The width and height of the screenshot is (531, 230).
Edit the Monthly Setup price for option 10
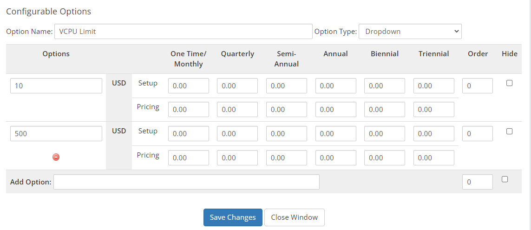[188, 86]
